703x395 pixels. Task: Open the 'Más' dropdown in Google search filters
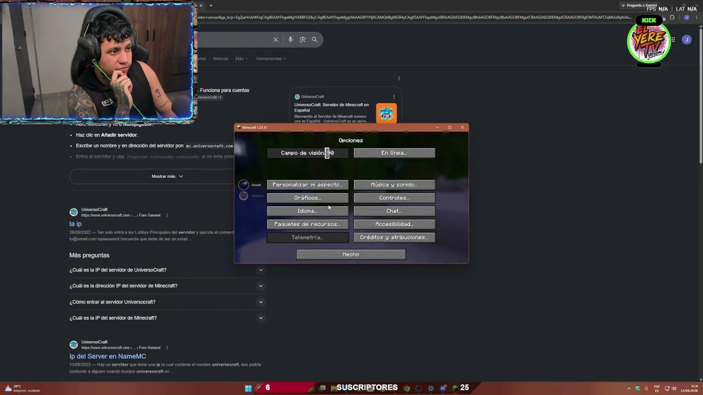[x=241, y=59]
